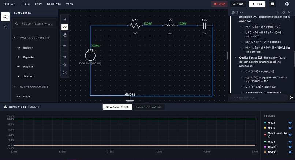Screen dimensions: 295x160
Task: Toggle visibility of net_3 signal
Action: tap(290, 142)
